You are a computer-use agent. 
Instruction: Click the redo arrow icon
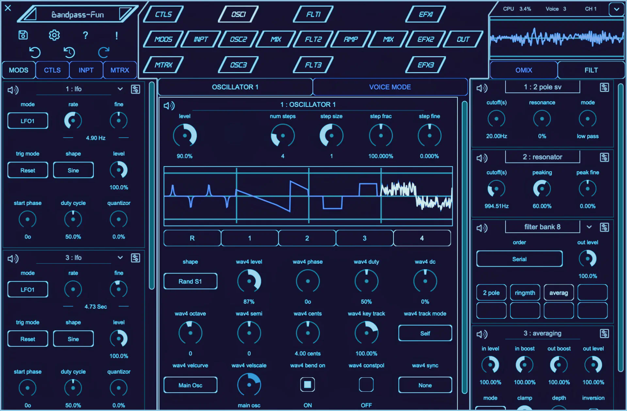pos(104,52)
